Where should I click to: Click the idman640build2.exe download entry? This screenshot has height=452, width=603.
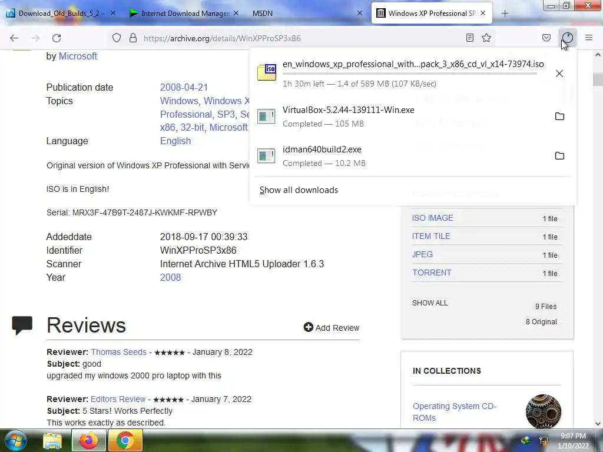413,155
